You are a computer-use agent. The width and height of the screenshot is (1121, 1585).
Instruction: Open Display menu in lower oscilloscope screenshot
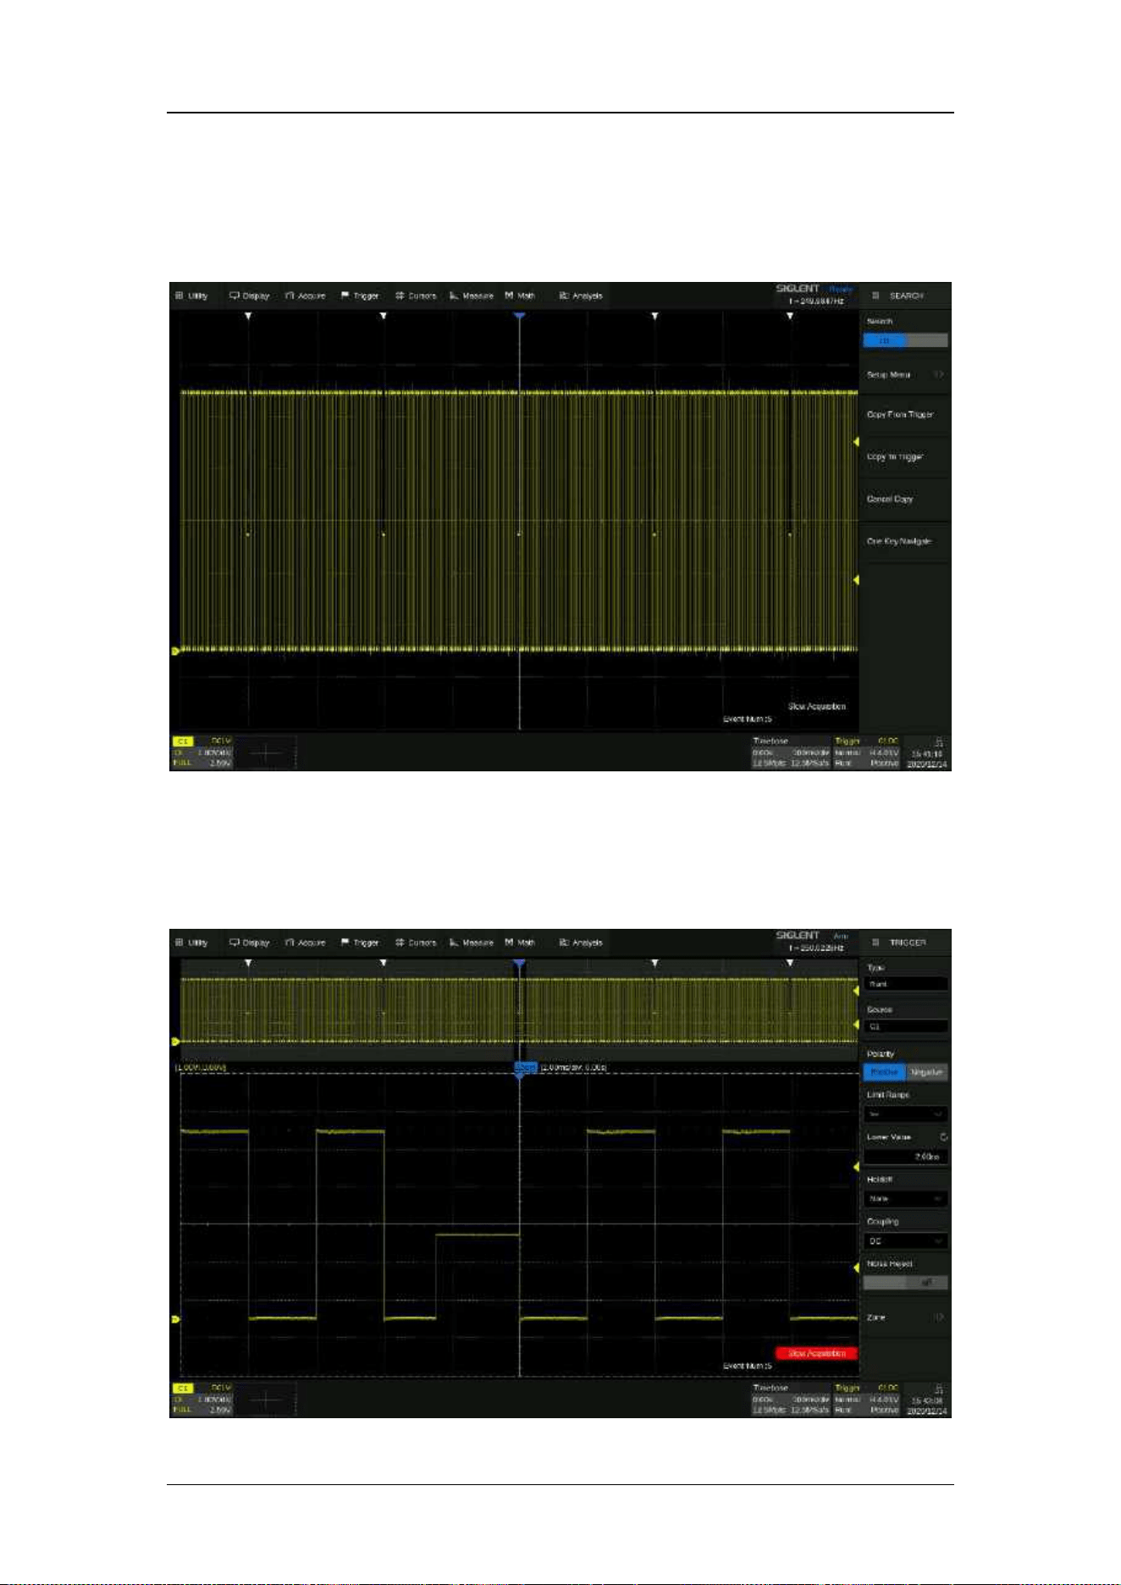[x=249, y=942]
